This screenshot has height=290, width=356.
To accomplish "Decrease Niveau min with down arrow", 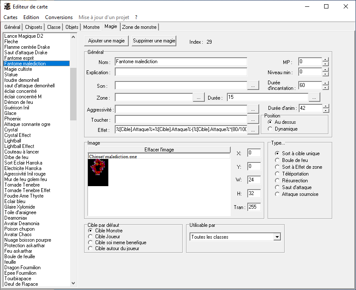I will point(325,74).
